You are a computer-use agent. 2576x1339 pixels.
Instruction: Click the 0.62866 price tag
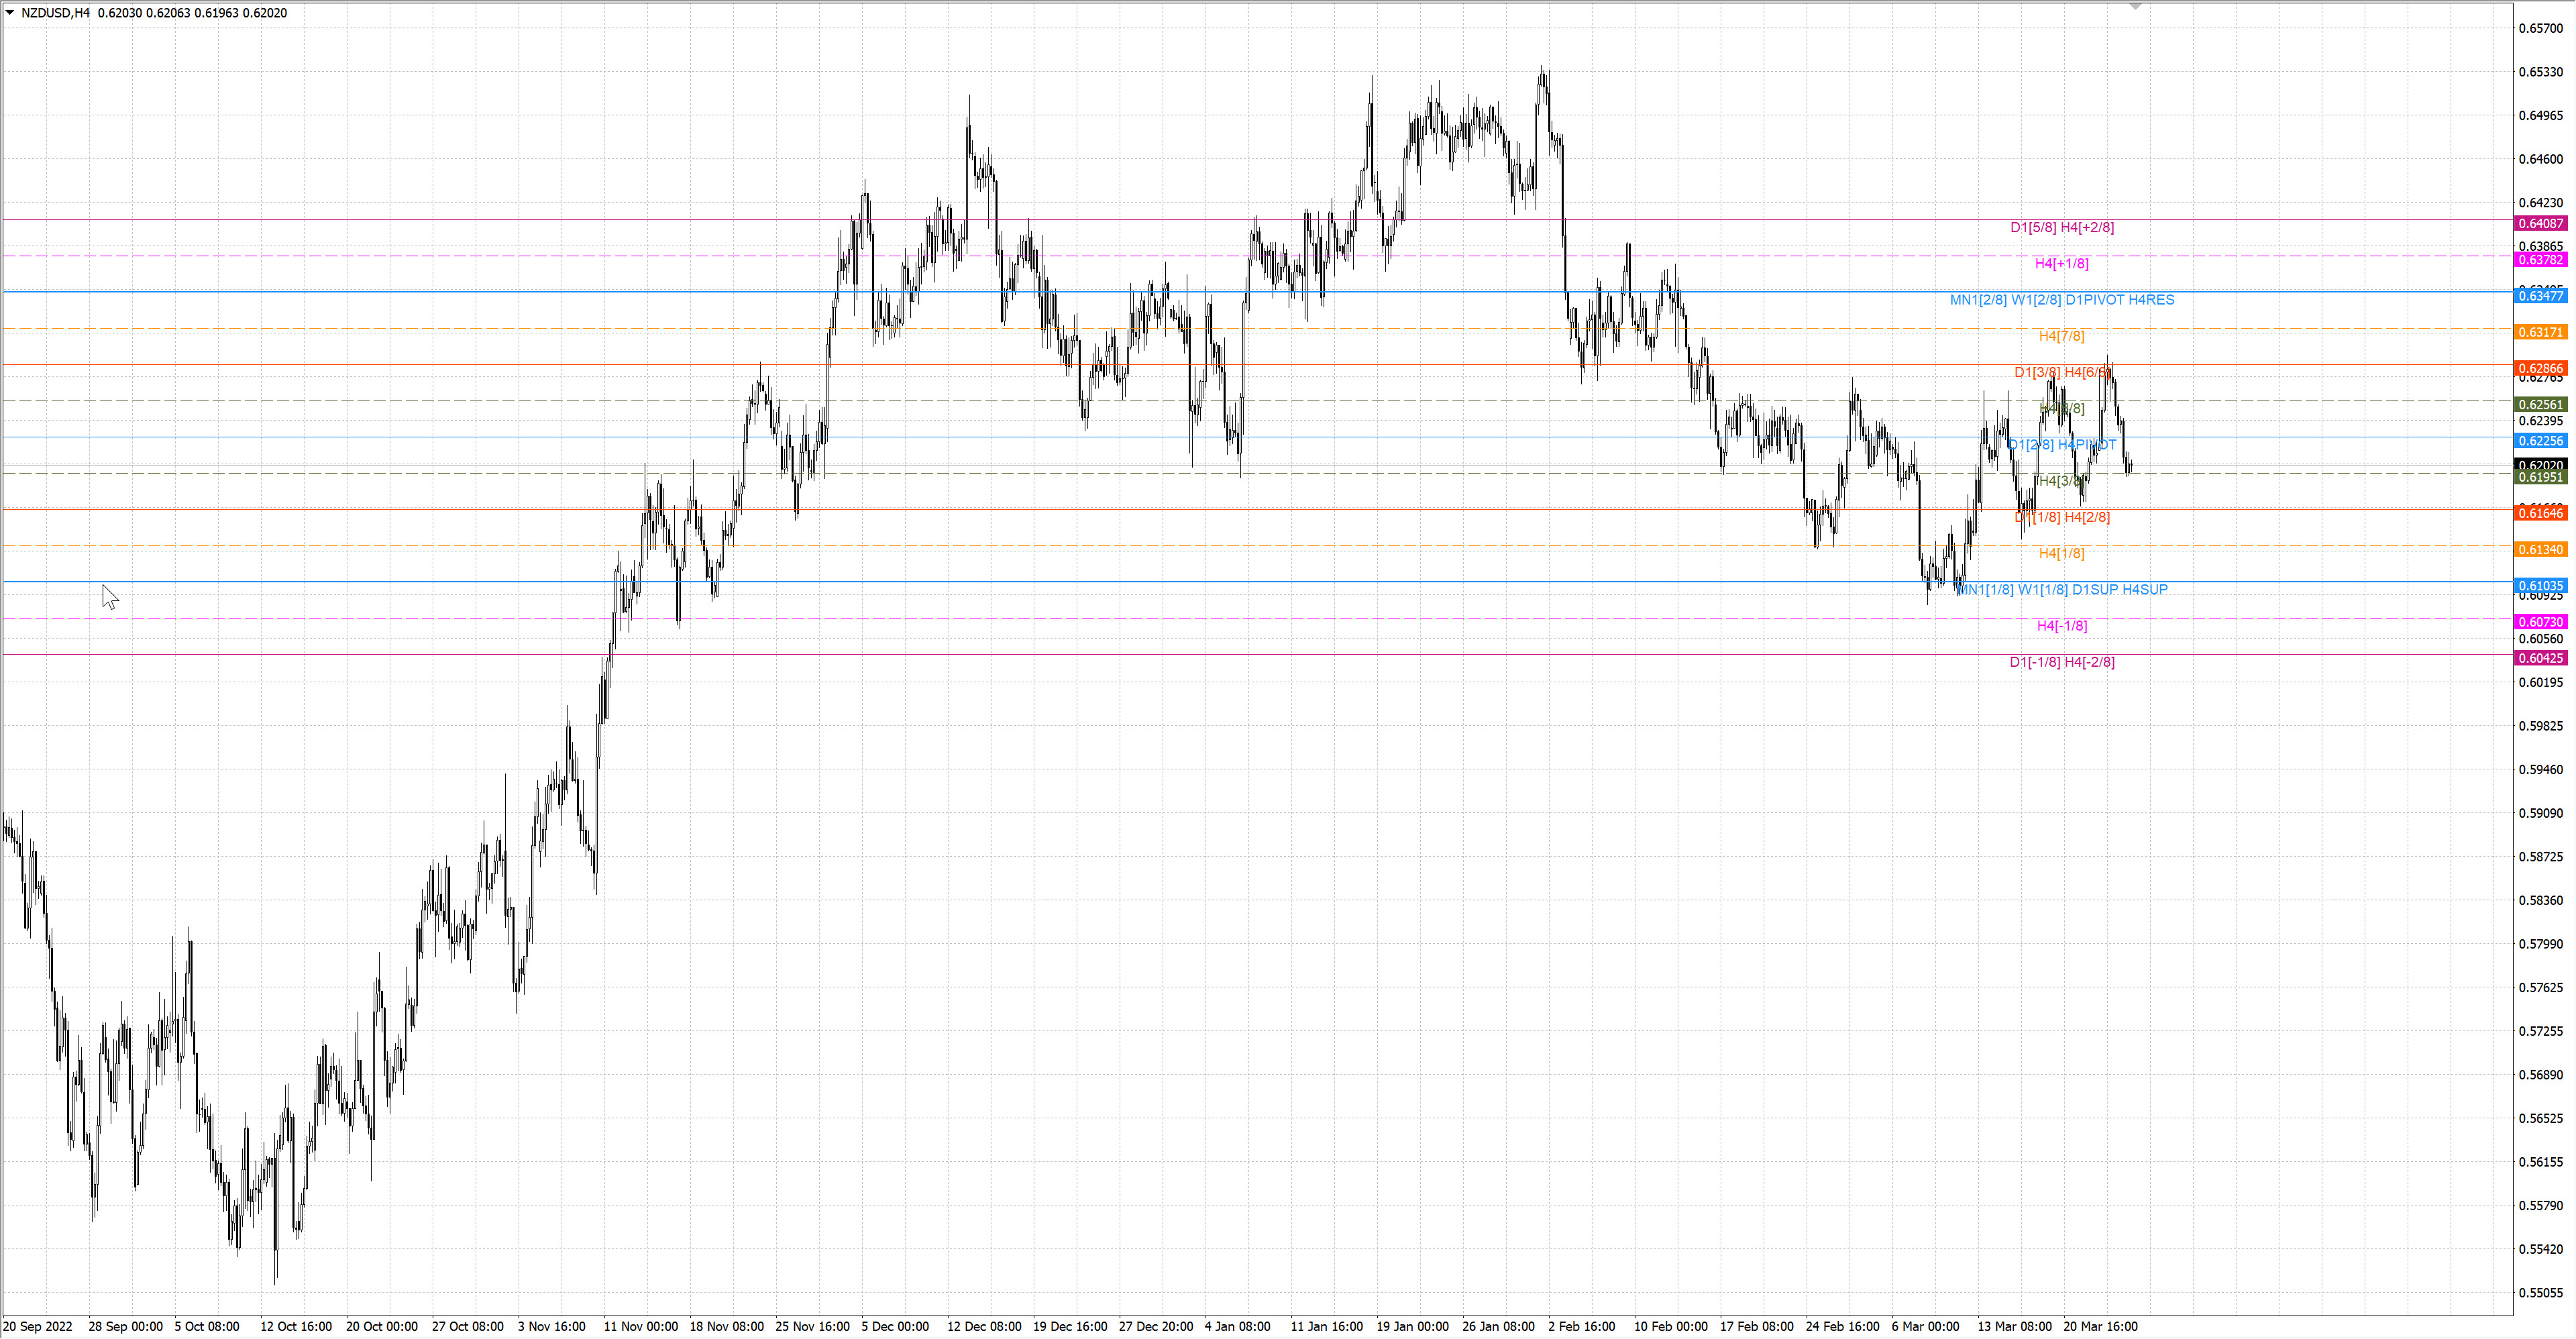coord(2541,369)
